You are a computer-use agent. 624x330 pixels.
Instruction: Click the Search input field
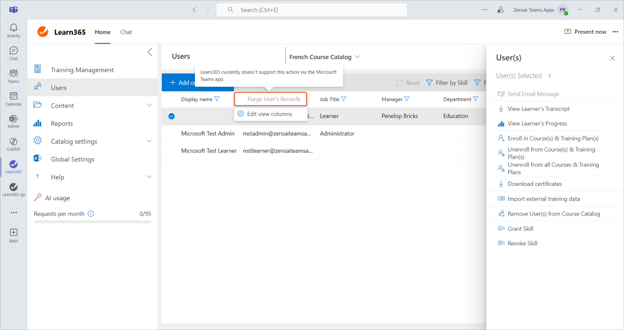pyautogui.click(x=311, y=10)
